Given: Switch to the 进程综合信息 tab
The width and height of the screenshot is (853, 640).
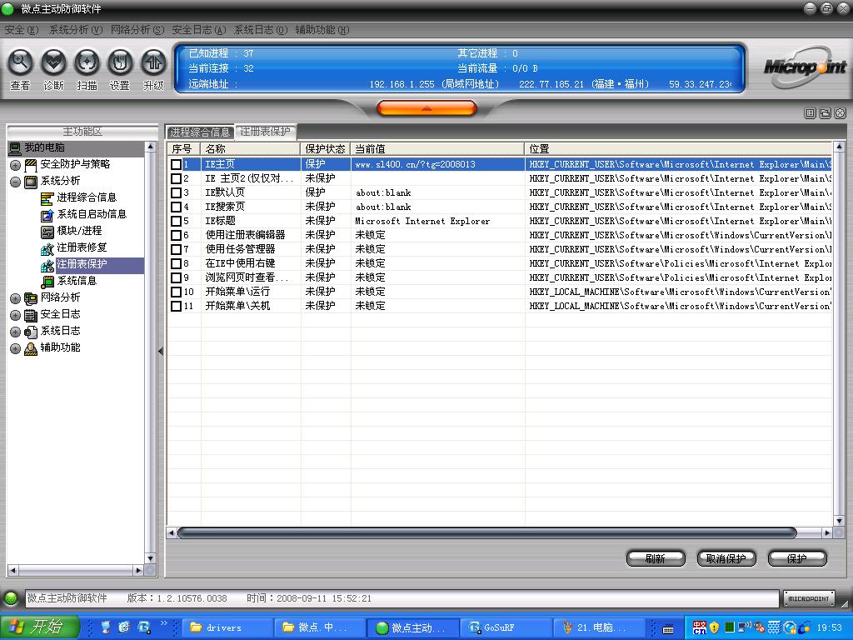Looking at the screenshot, I should coord(200,132).
